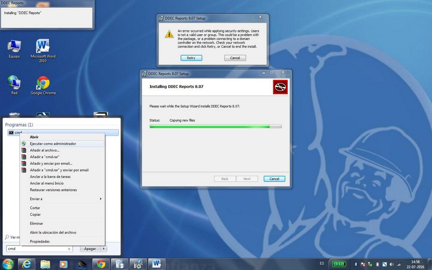Click the warning icon in the error dialog
Viewport: 432px width, 270px height.
coord(169,34)
